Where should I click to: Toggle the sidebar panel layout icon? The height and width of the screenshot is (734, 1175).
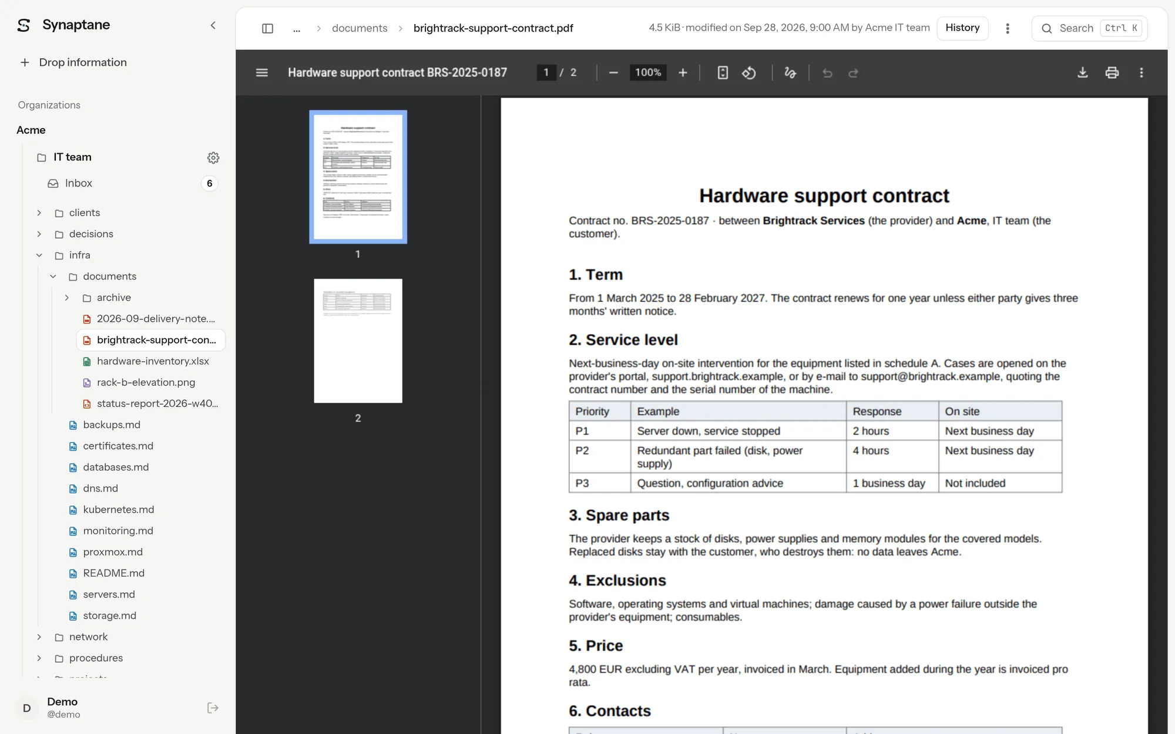(267, 28)
